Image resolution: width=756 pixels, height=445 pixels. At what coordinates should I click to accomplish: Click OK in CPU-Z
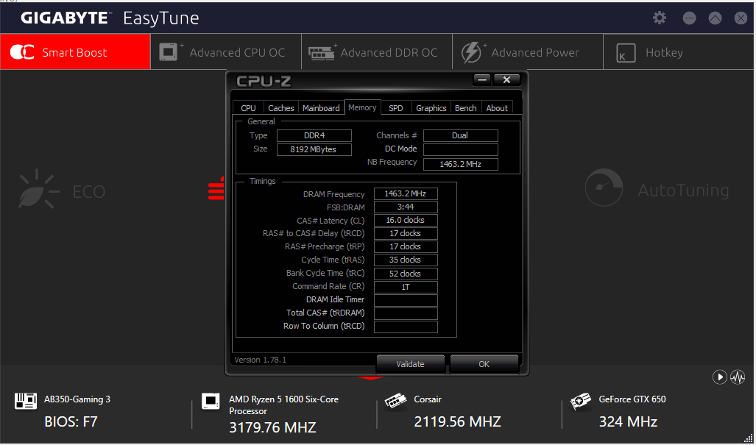[484, 364]
